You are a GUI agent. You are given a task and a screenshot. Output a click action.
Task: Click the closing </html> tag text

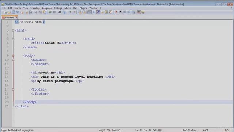point(22,106)
